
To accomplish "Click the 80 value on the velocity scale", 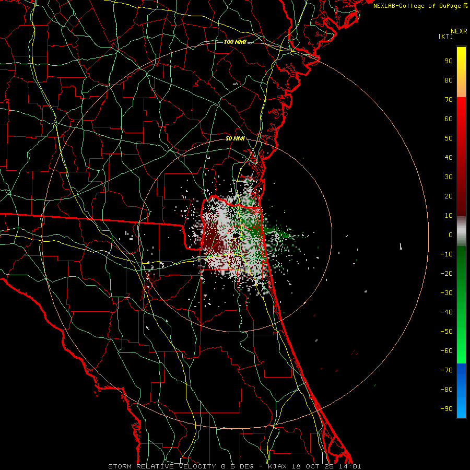I will click(x=449, y=80).
